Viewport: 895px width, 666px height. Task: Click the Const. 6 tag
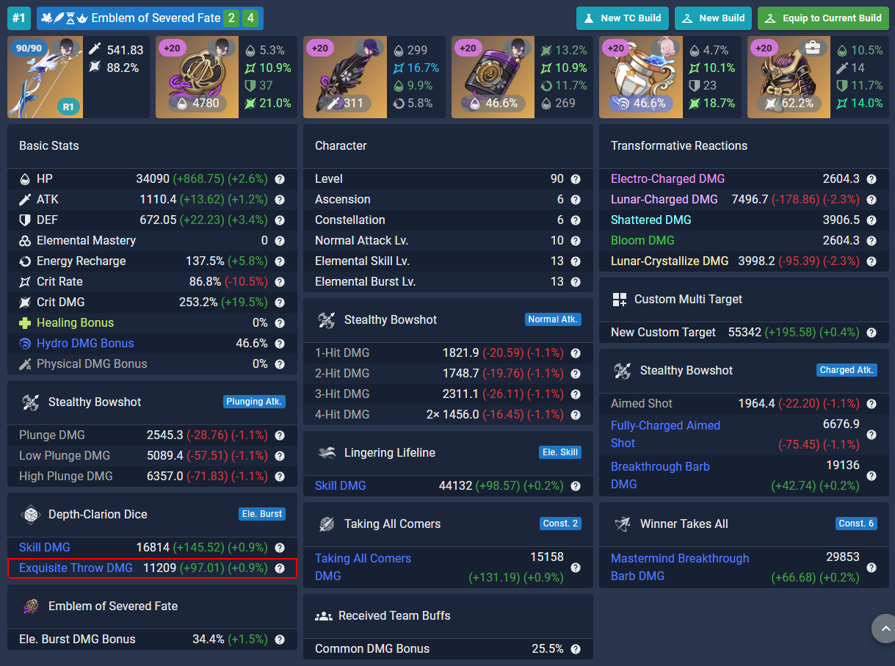(856, 524)
